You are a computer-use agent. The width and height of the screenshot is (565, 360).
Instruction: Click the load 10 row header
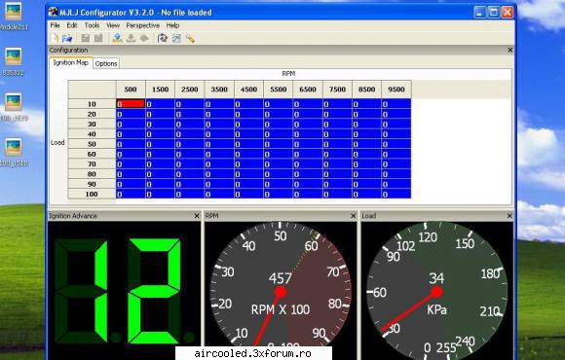coord(92,104)
